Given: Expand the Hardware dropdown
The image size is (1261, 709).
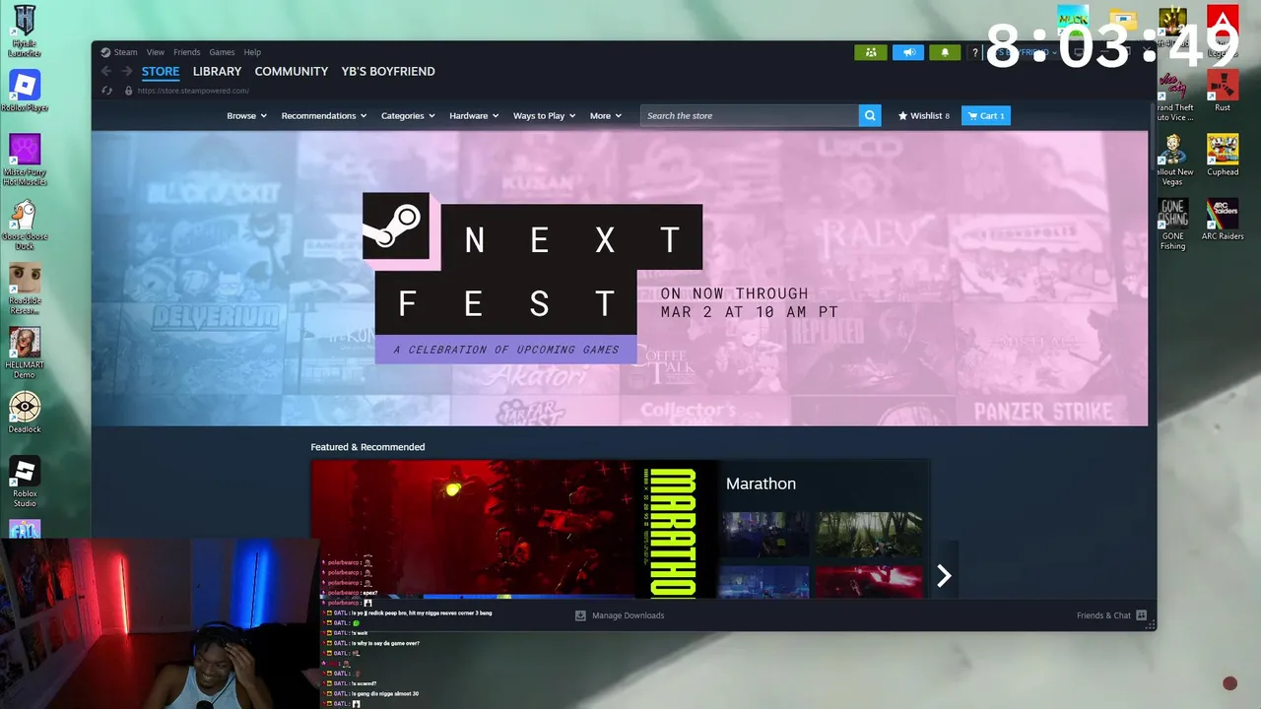Looking at the screenshot, I should coord(474,115).
